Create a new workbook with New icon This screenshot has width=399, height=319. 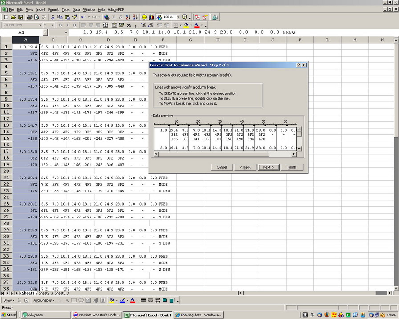click(x=6, y=17)
